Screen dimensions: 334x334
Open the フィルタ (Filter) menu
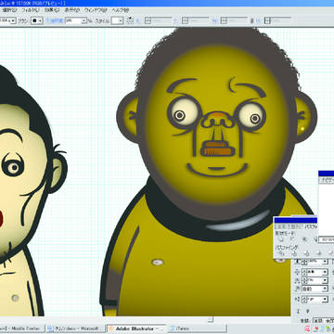point(30,10)
